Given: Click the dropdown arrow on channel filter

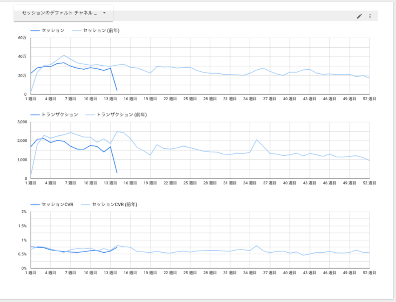Looking at the screenshot, I should [x=104, y=13].
